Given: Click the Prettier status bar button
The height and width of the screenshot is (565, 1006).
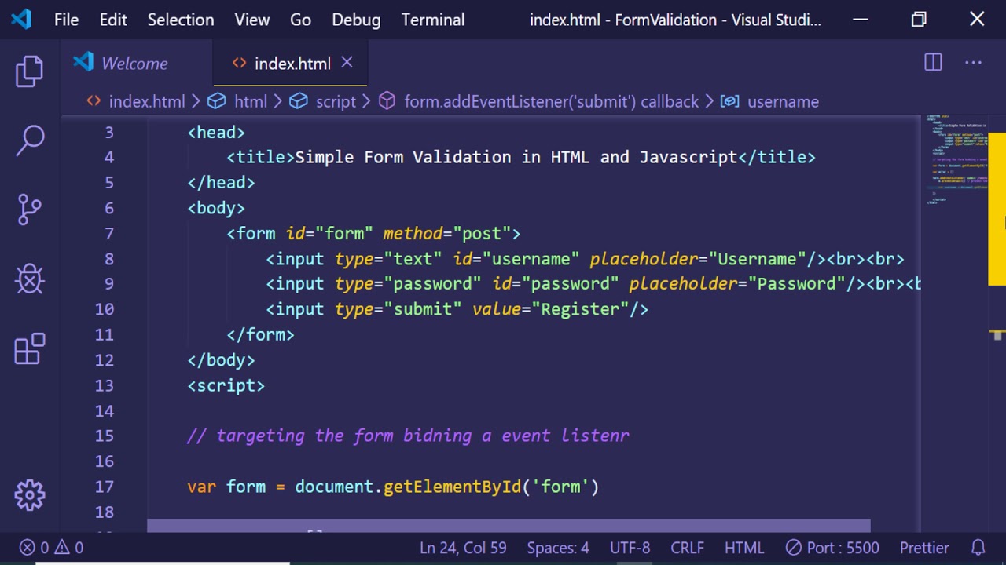Looking at the screenshot, I should pos(924,548).
